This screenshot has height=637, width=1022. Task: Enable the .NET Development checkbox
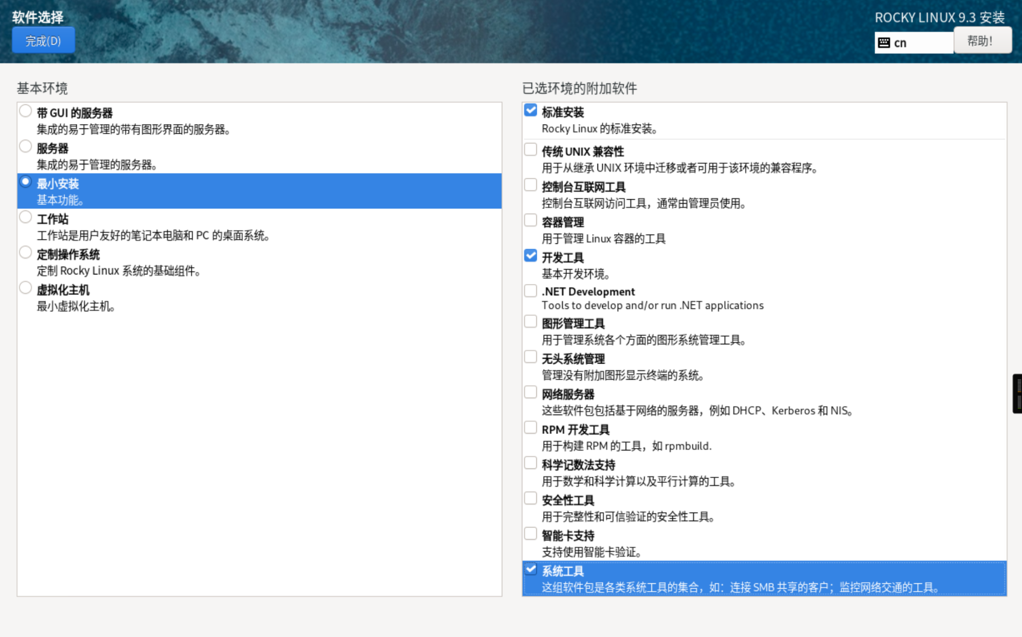click(530, 291)
